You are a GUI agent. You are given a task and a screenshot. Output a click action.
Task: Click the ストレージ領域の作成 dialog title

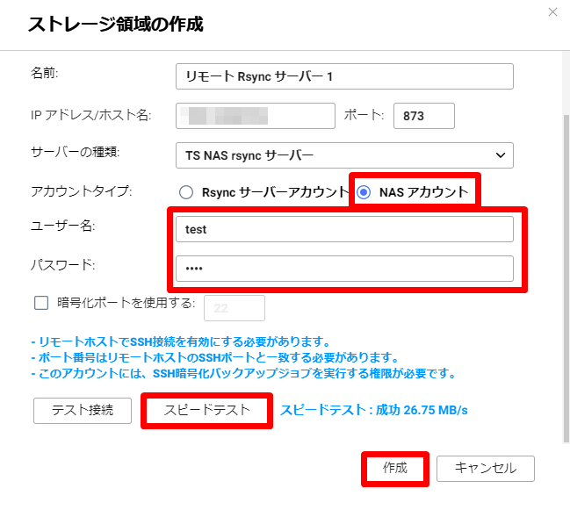tap(115, 25)
